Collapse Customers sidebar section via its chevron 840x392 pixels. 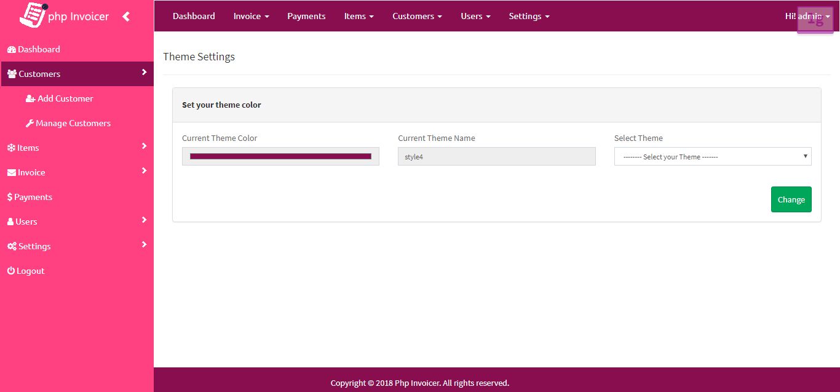(144, 73)
